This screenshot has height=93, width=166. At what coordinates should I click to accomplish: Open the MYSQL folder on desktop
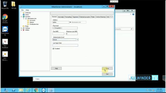pyautogui.click(x=13, y=5)
